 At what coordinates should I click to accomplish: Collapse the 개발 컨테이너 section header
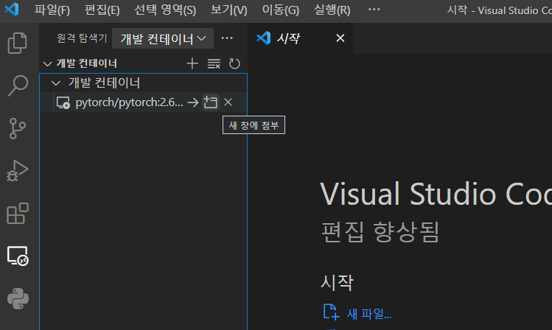(x=143, y=63)
